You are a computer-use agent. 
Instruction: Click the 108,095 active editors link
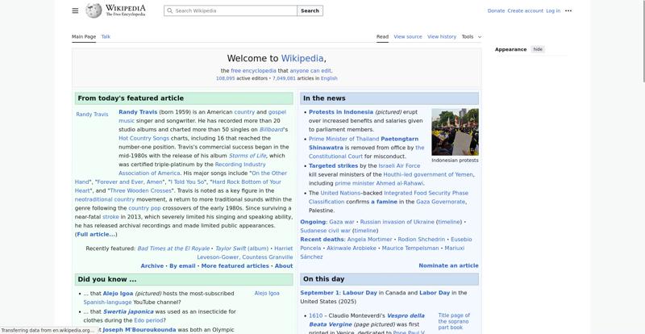tap(226, 78)
